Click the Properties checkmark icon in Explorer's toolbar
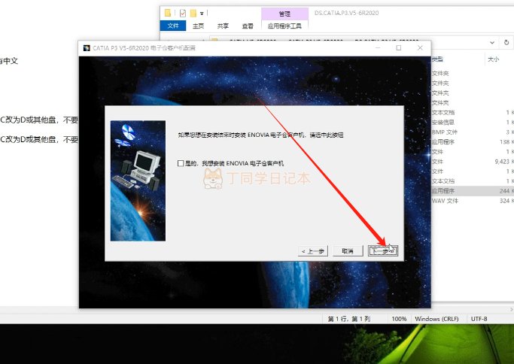 point(183,13)
